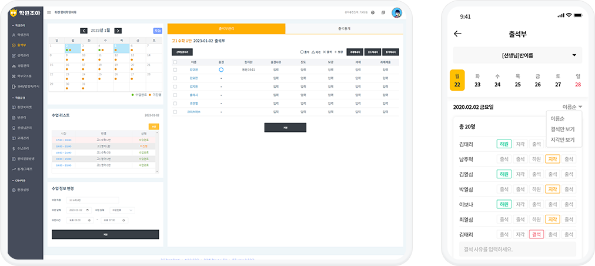This screenshot has height=266, width=595.
Task: Open the 이름순 sort dropdown
Action: [572, 107]
